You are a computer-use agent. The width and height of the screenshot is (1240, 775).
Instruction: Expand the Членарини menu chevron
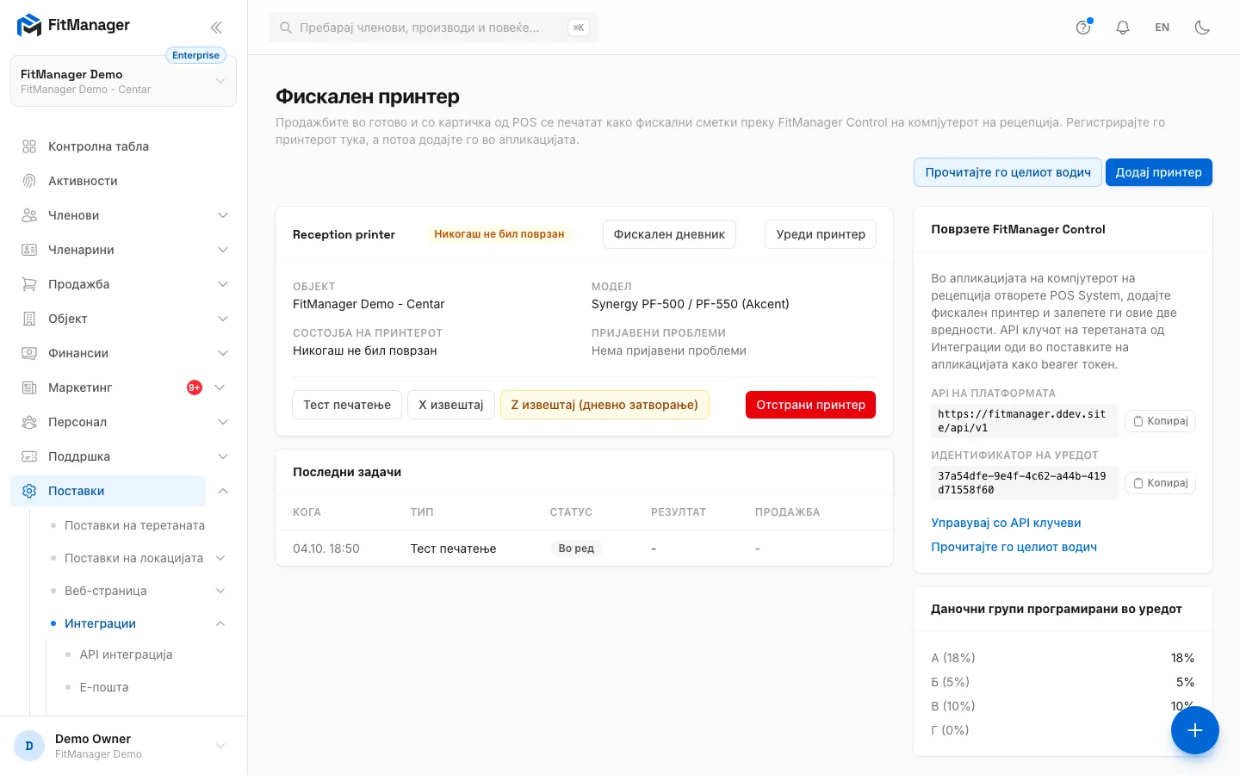(x=223, y=250)
